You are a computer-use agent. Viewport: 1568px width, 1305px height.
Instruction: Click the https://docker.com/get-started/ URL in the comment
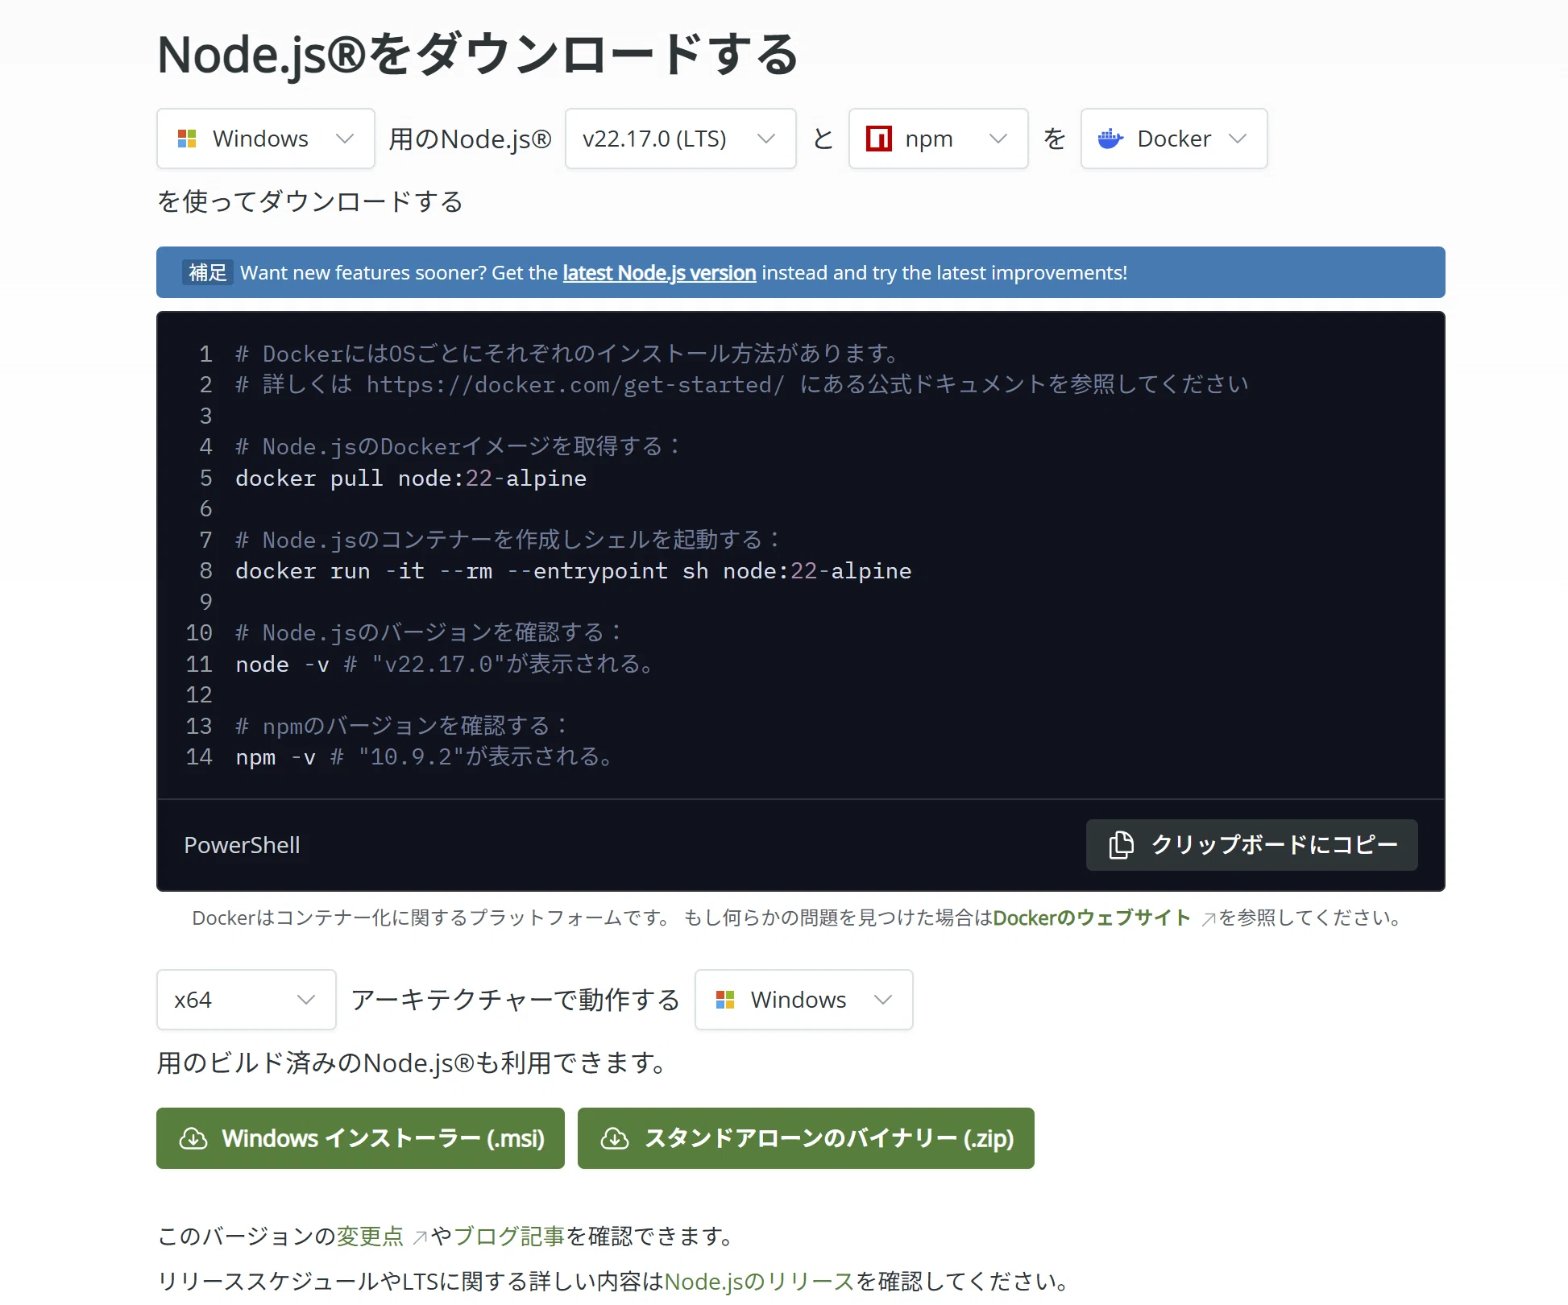point(575,385)
